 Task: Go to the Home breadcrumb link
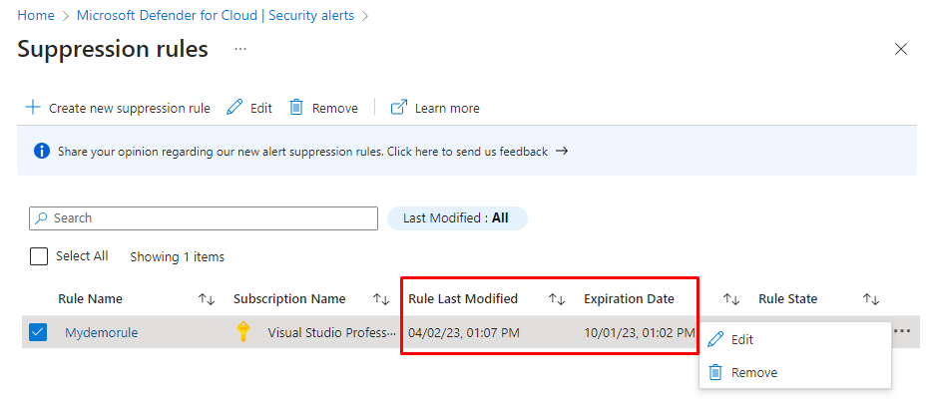coord(35,15)
